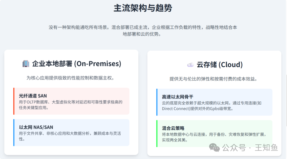This screenshot has height=159, width=287.
Task: Click the intro paragraph about 混合部署
Action: 143,30
